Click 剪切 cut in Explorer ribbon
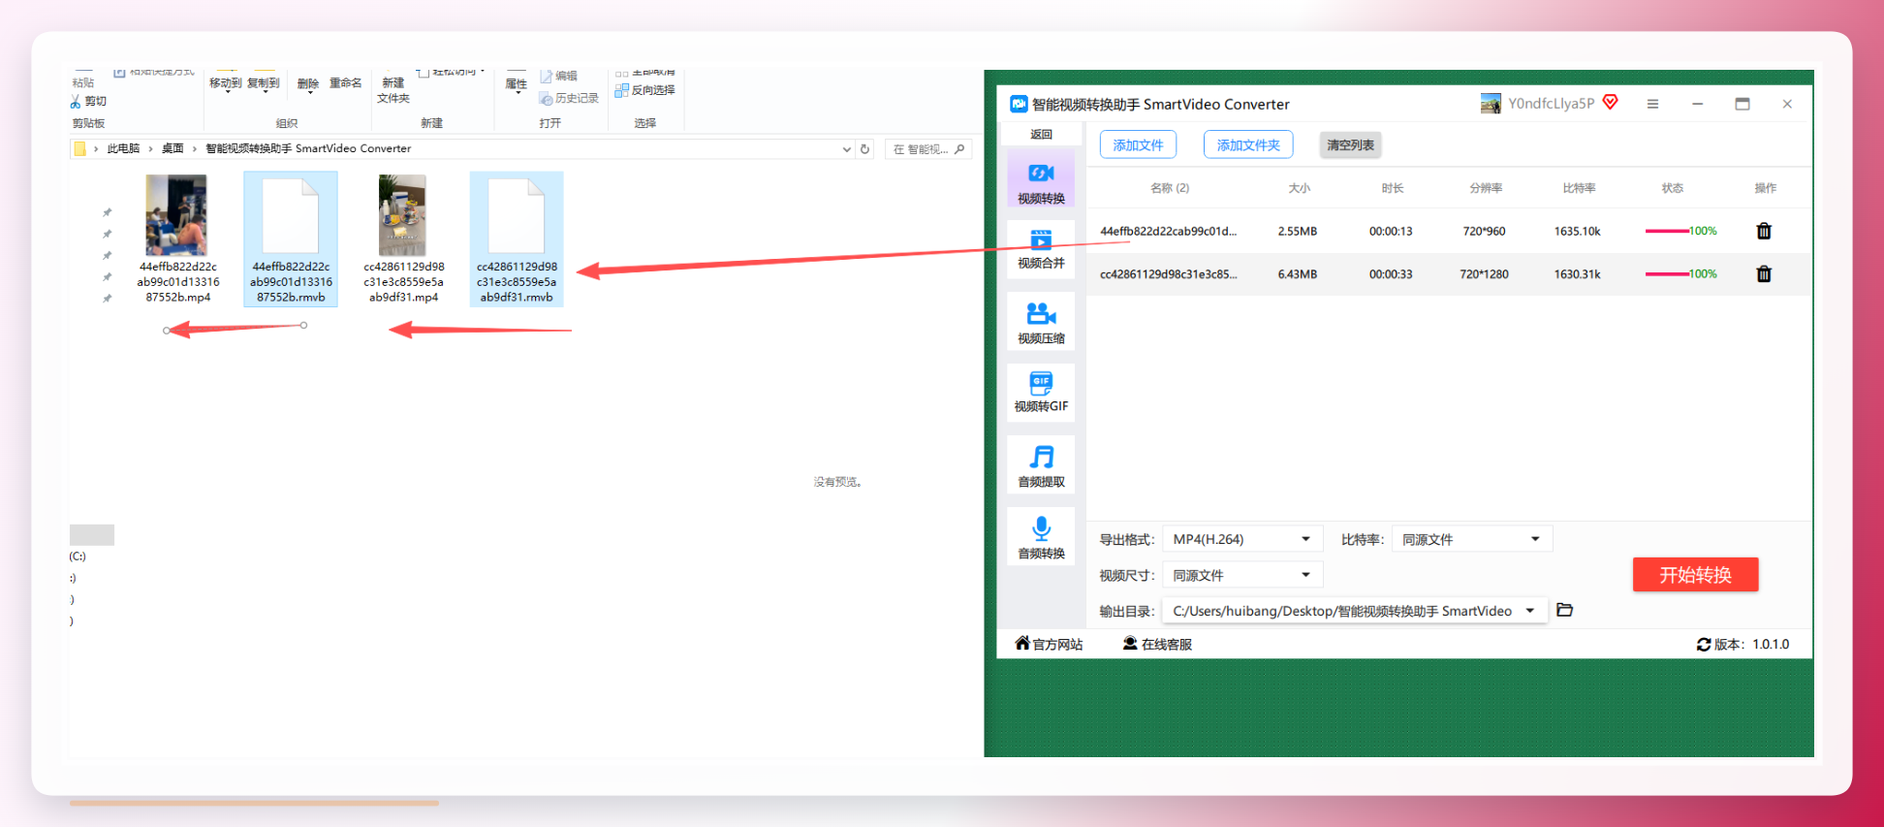This screenshot has width=1884, height=827. coord(88,101)
